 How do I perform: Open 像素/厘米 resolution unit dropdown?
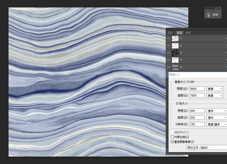point(217,124)
